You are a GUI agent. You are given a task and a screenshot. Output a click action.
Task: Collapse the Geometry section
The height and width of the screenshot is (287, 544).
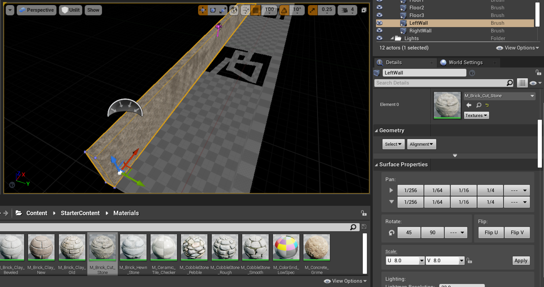[376, 131]
